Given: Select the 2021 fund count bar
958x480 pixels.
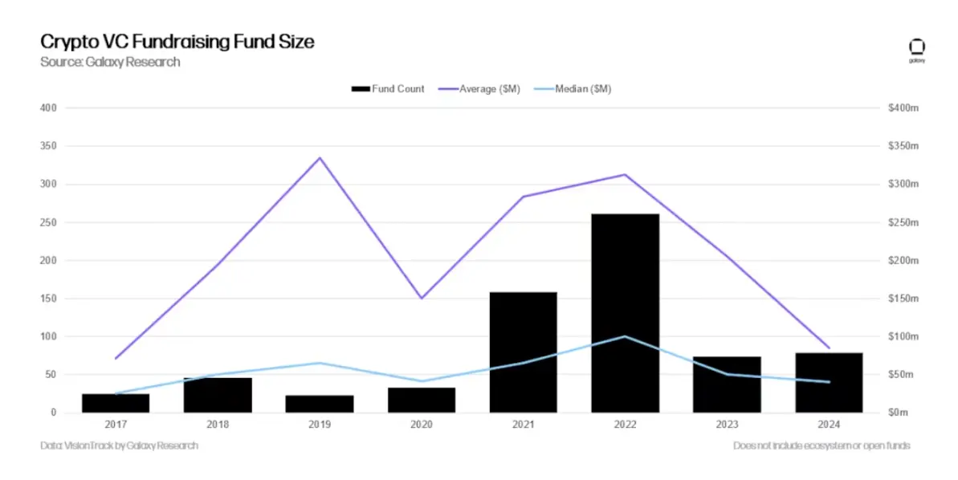Looking at the screenshot, I should tap(523, 352).
